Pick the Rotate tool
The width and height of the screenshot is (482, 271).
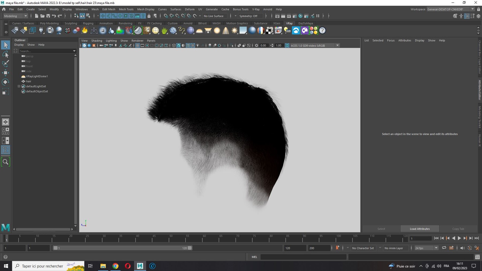coord(5,82)
